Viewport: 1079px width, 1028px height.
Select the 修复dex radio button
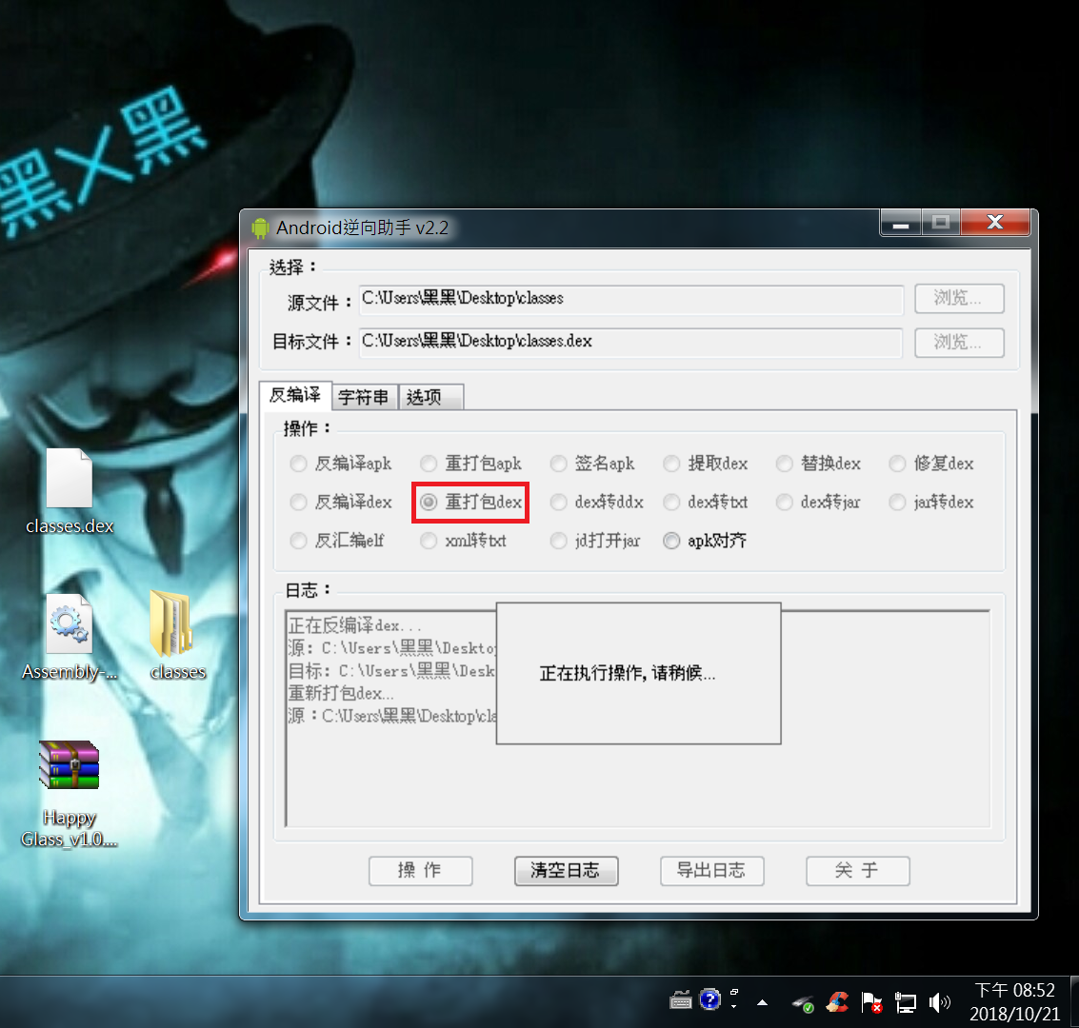931,464
